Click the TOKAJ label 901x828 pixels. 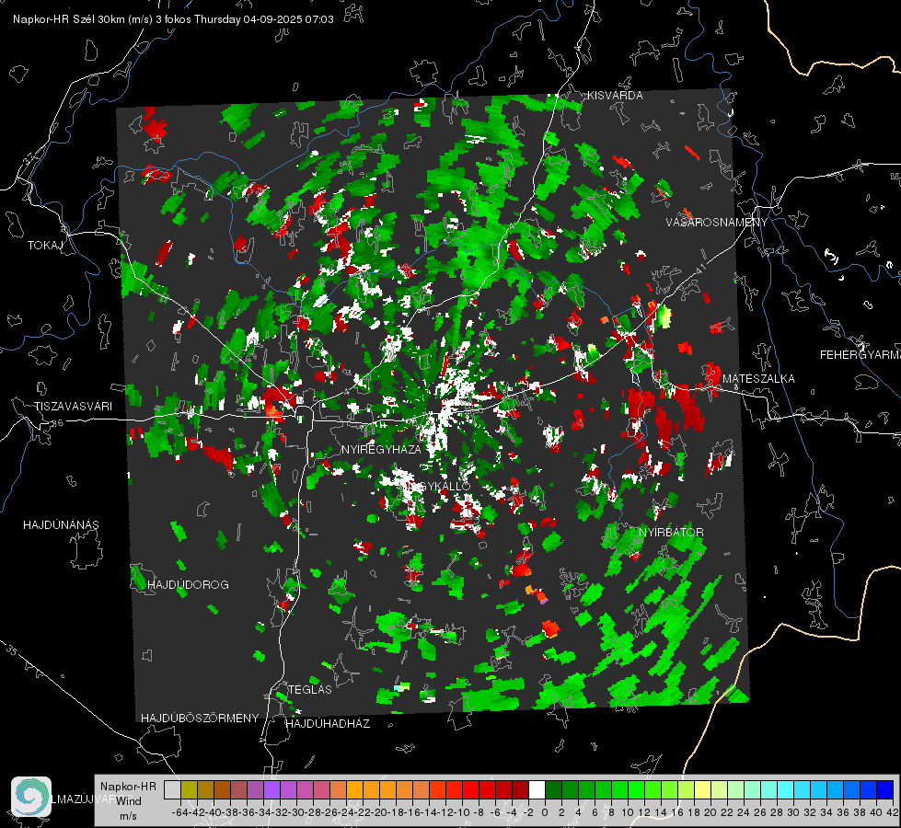pos(45,246)
